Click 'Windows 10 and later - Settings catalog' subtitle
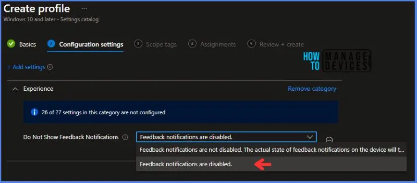The width and height of the screenshot is (417, 183). (51, 19)
